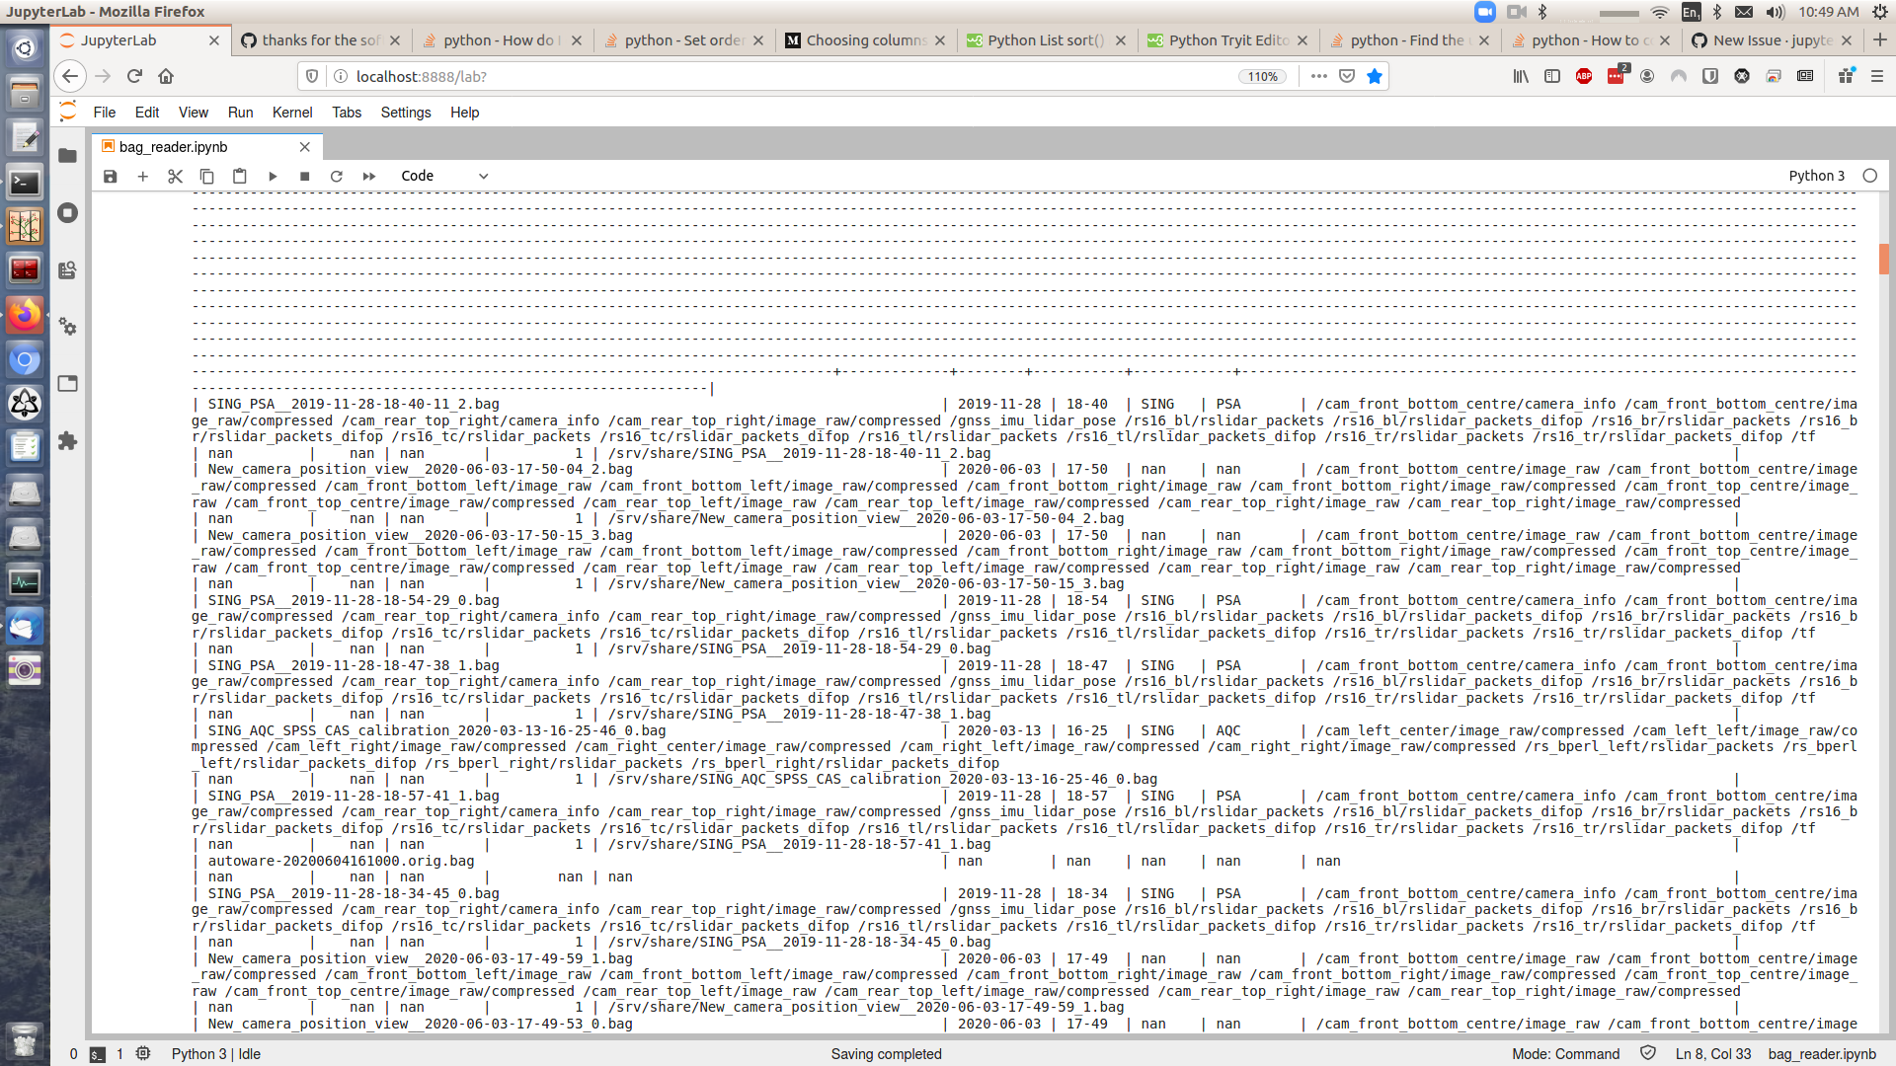
Task: Select Python 3 kernel name to switch kernels
Action: pyautogui.click(x=1817, y=176)
